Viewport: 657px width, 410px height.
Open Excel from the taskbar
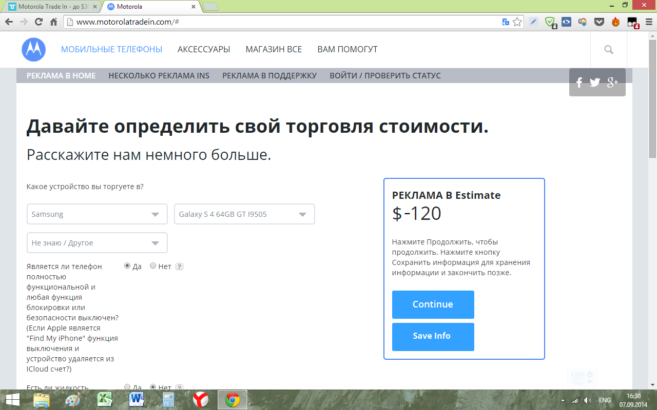105,400
